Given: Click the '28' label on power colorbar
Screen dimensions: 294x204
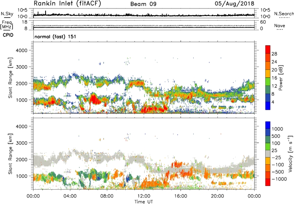Looking at the screenshot, I should click(x=274, y=54).
